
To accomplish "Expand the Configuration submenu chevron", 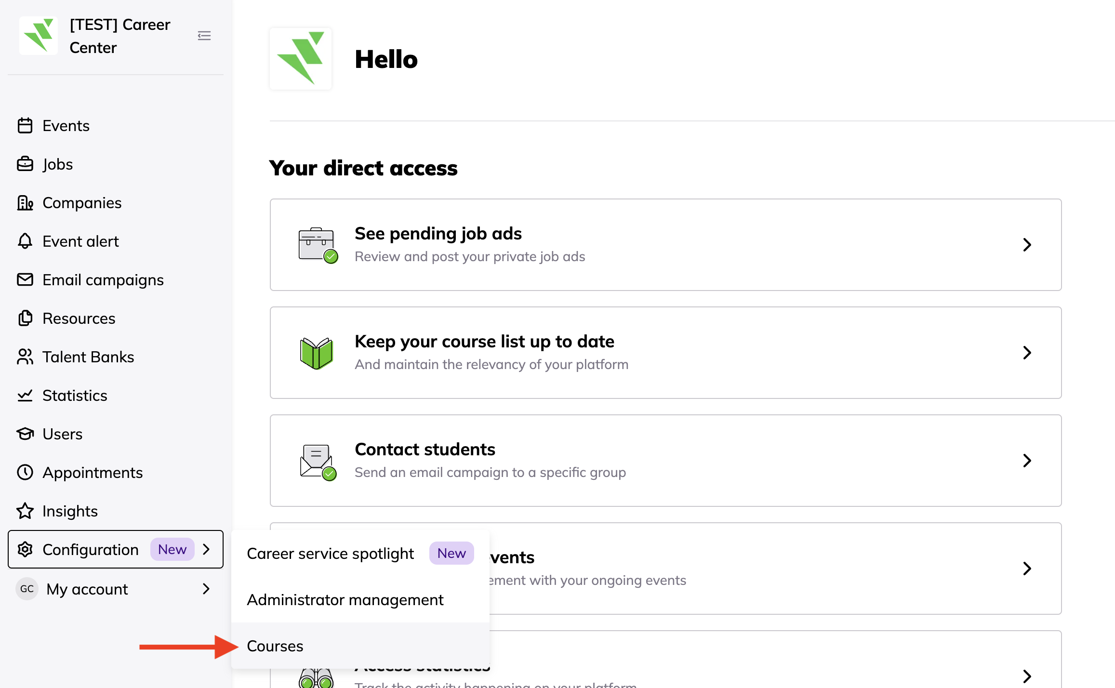I will click(x=207, y=549).
